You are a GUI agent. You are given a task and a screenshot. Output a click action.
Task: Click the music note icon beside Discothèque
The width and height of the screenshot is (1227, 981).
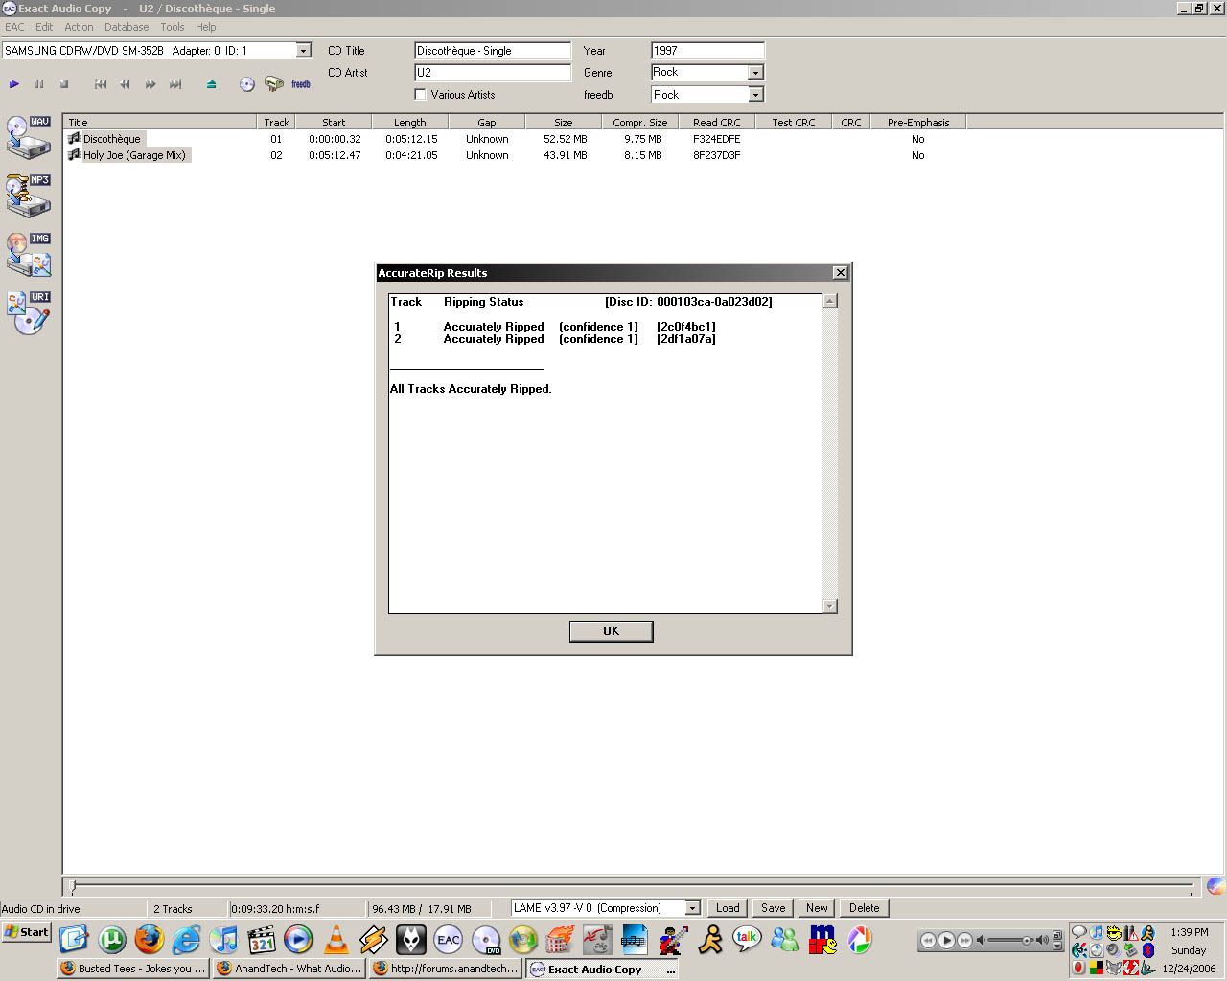tap(74, 139)
